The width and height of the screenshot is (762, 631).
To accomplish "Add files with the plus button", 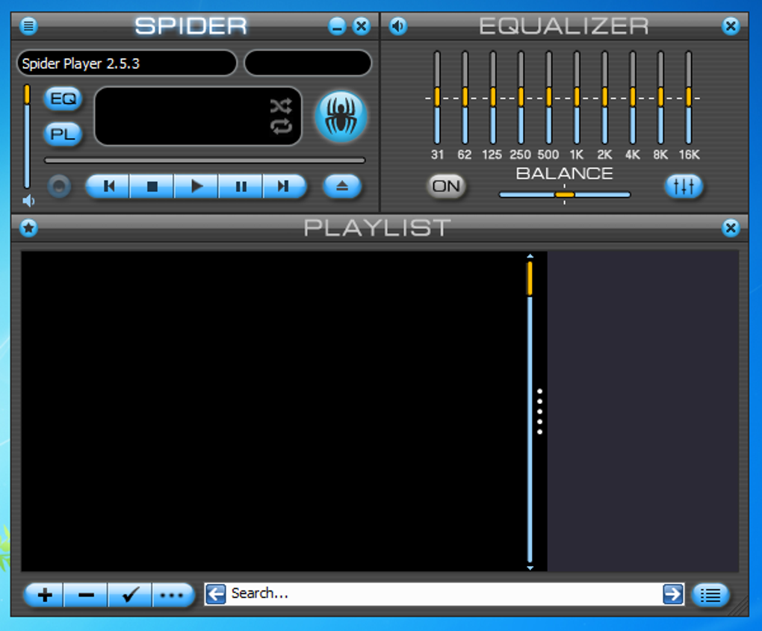I will [x=44, y=594].
